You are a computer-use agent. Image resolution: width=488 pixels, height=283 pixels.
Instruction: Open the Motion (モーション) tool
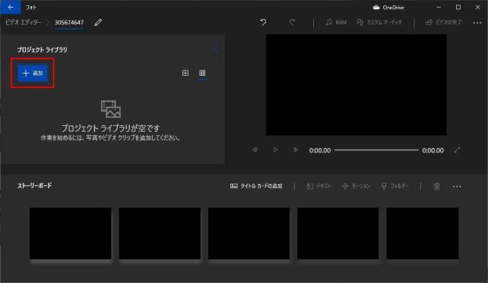(x=356, y=186)
